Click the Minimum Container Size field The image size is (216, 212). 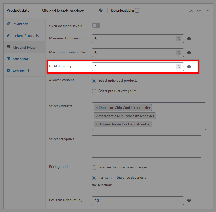click(138, 39)
